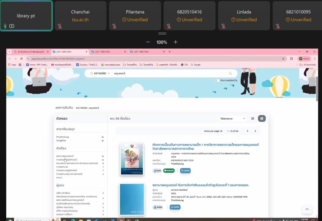Click the search magnifier icon in the OPAC search bar
322x221 pixels.
pos(230,73)
